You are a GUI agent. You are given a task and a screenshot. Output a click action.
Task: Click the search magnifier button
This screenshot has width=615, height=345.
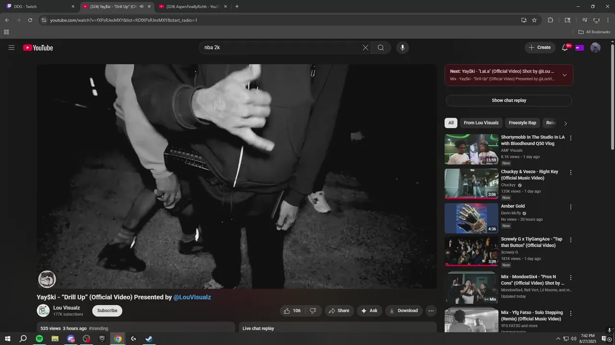pyautogui.click(x=381, y=47)
